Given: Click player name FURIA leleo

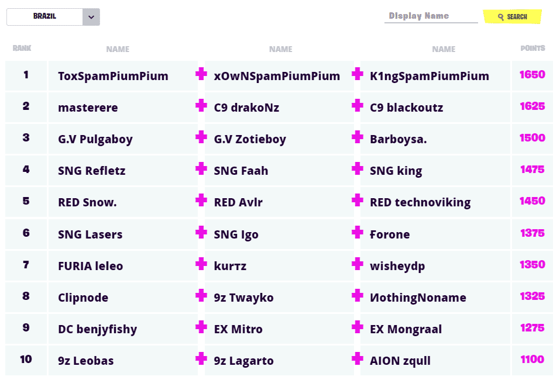Looking at the screenshot, I should [90, 266].
